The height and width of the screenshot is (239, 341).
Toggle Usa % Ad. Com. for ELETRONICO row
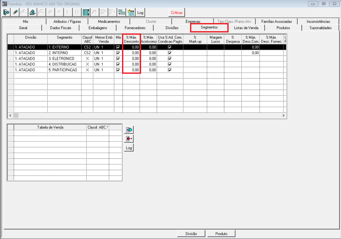(170, 59)
